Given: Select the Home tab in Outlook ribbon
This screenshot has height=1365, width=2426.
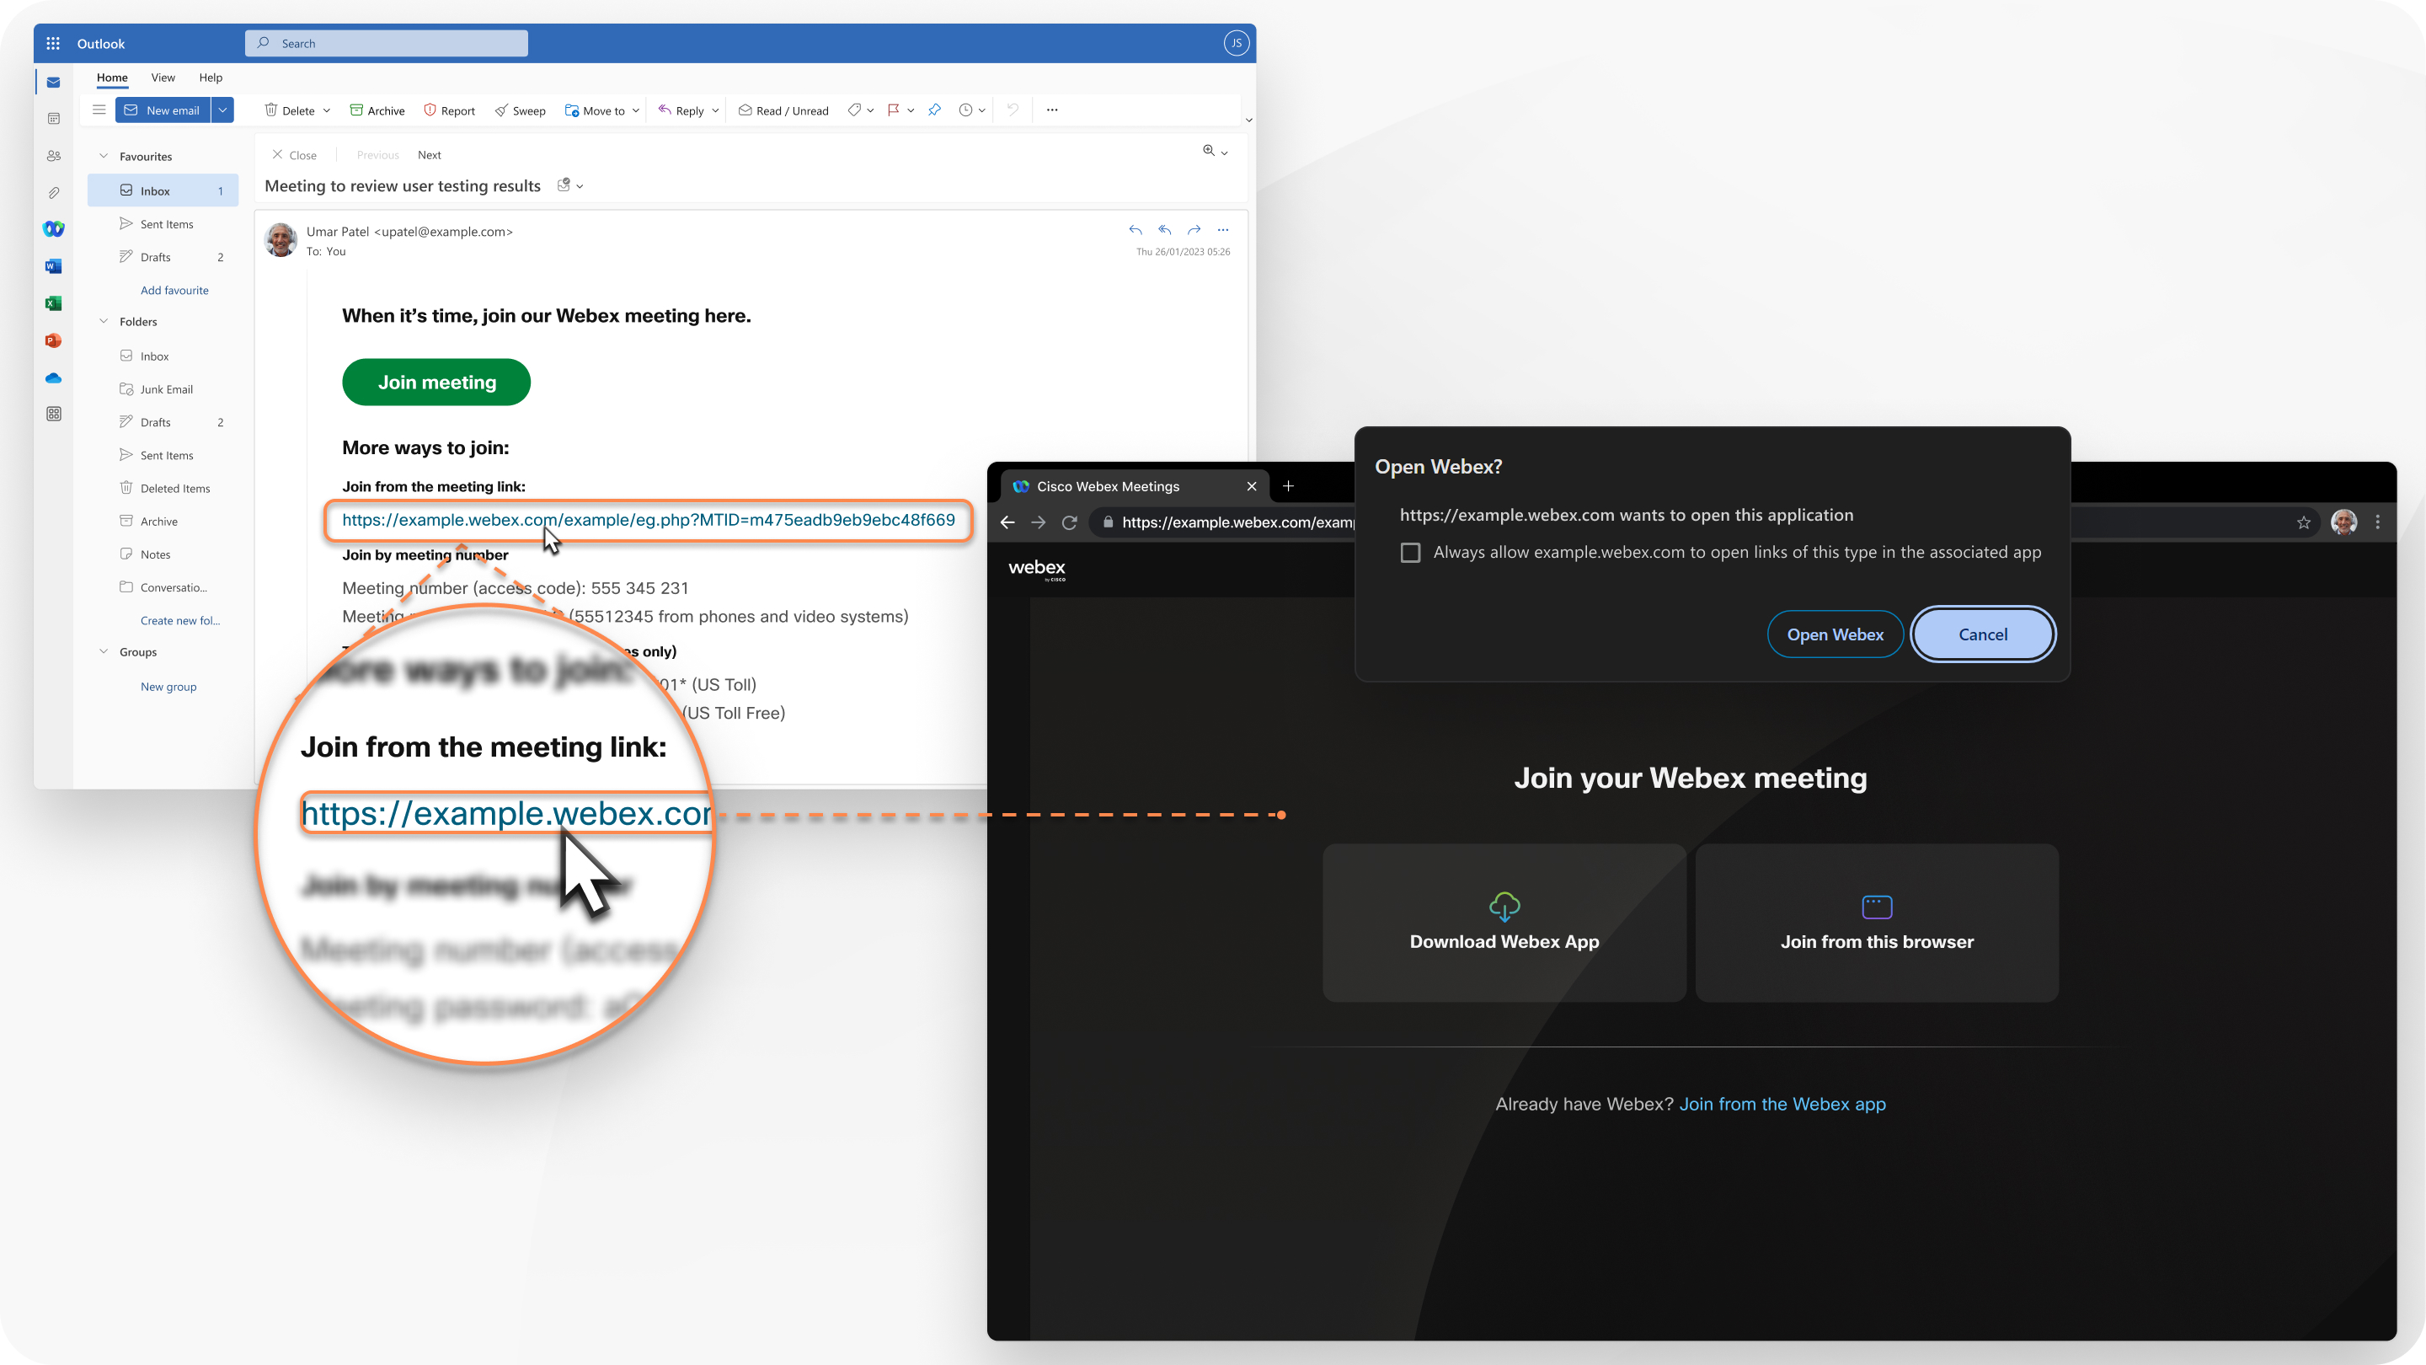Looking at the screenshot, I should tap(112, 77).
